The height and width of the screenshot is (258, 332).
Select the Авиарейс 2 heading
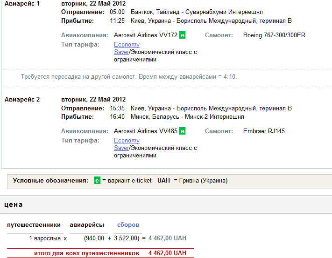click(x=22, y=100)
